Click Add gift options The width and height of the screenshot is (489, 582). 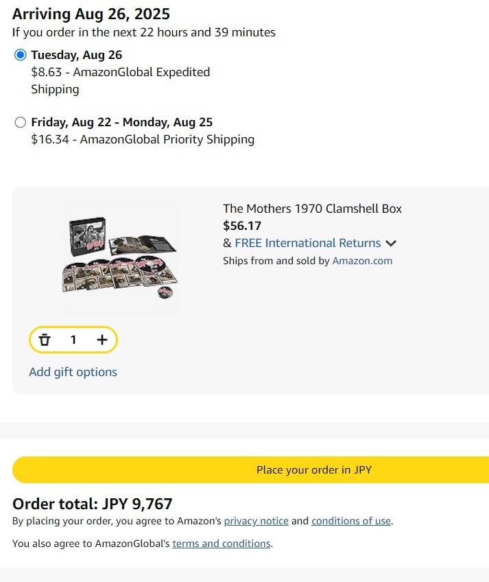coord(73,372)
